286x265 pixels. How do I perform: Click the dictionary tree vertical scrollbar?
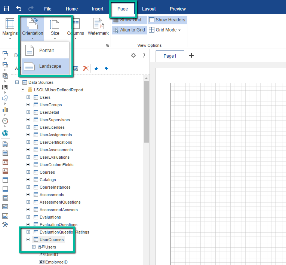[146, 112]
